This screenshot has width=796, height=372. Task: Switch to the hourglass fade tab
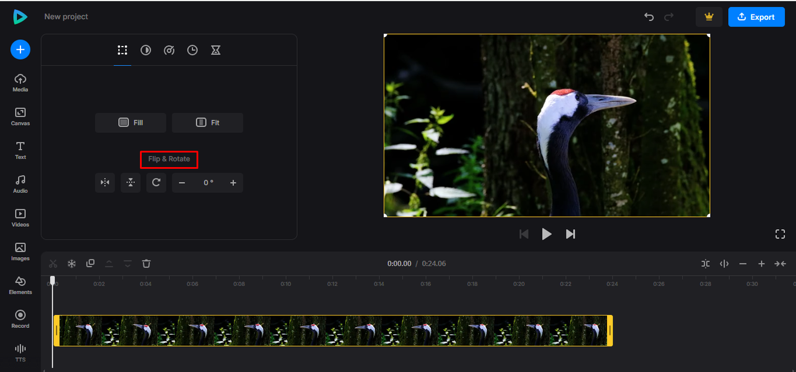click(x=216, y=50)
